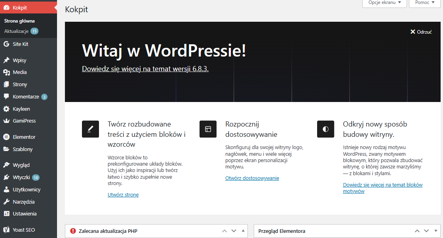Open link about WordPress version 6.8.3

(x=145, y=69)
